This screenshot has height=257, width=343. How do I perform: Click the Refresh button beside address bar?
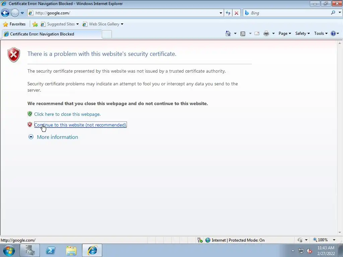pyautogui.click(x=228, y=13)
